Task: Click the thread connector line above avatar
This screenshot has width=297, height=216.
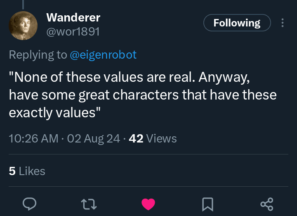Action: (x=23, y=4)
